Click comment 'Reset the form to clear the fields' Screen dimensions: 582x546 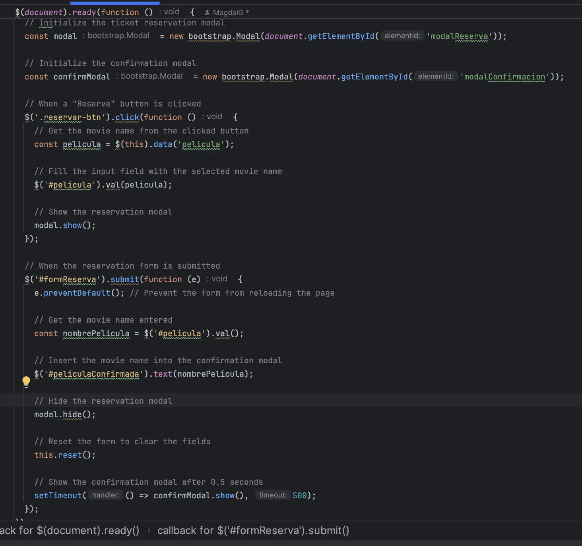click(x=122, y=441)
